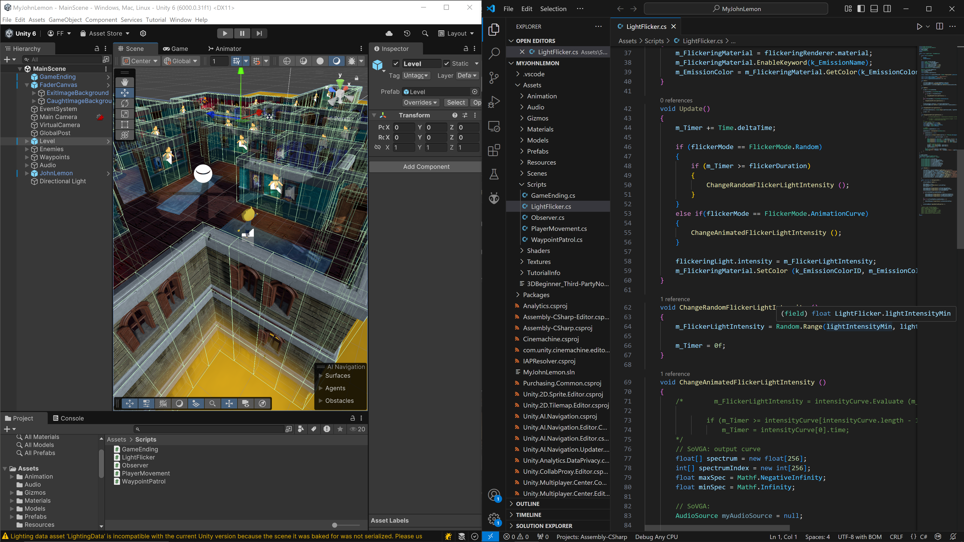Toggle Project panel lock icon
The width and height of the screenshot is (964, 542).
352,418
